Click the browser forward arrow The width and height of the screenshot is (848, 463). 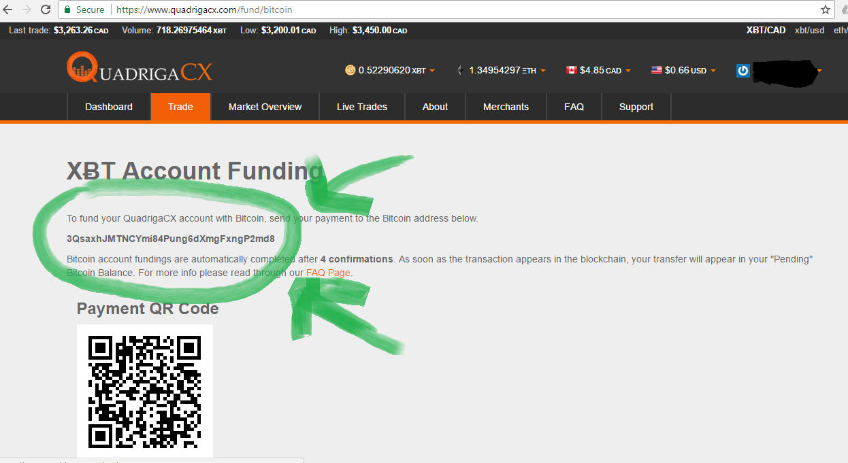point(27,10)
